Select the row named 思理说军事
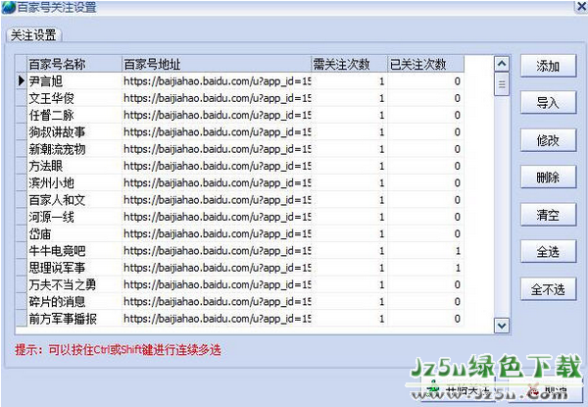The height and width of the screenshot is (407, 588). click(240, 268)
